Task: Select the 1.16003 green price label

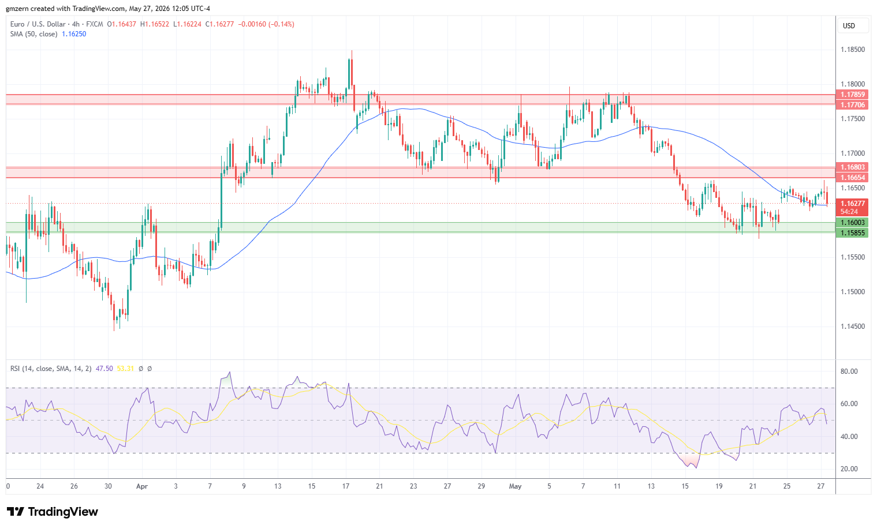Action: pyautogui.click(x=852, y=223)
